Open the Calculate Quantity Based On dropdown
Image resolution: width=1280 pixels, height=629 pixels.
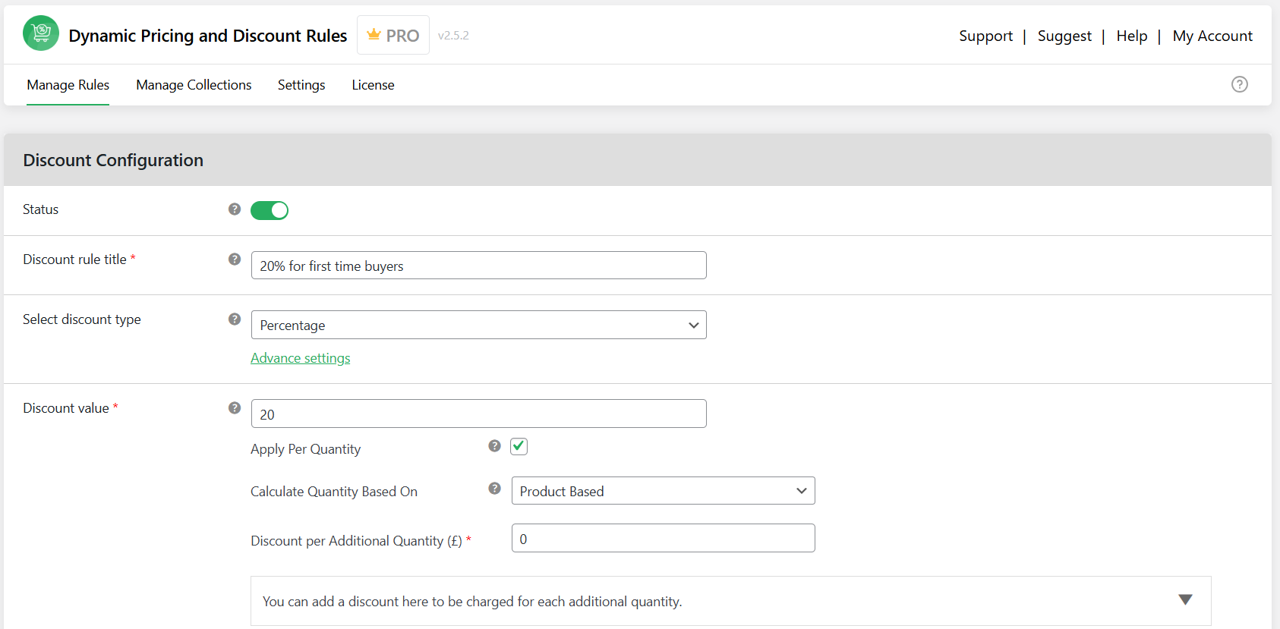(663, 491)
